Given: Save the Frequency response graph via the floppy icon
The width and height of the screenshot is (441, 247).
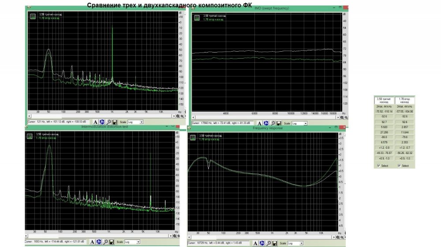Looking at the screenshot, I should click(x=274, y=243).
